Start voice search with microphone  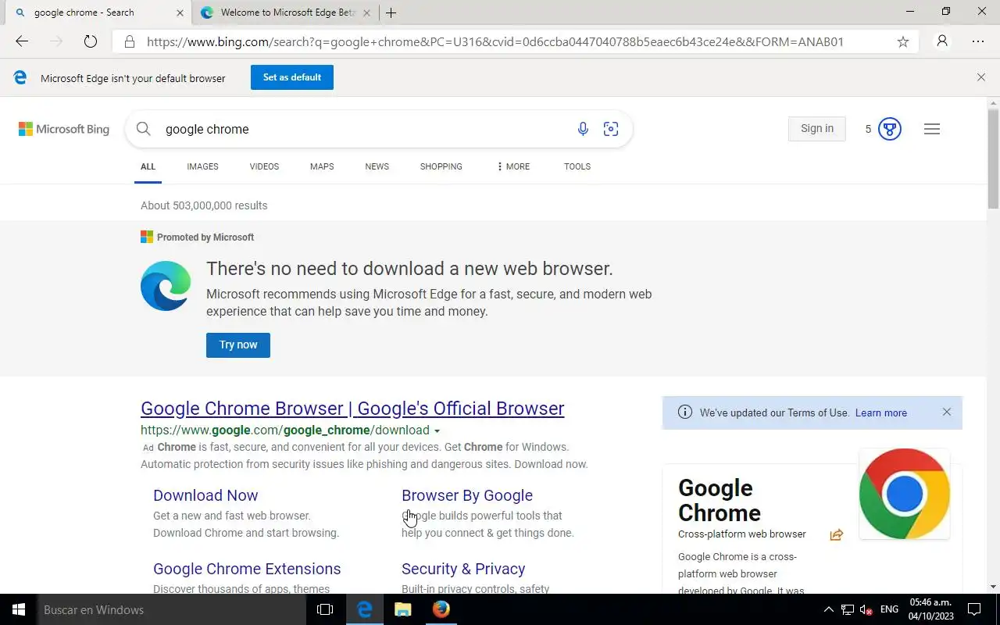point(583,129)
